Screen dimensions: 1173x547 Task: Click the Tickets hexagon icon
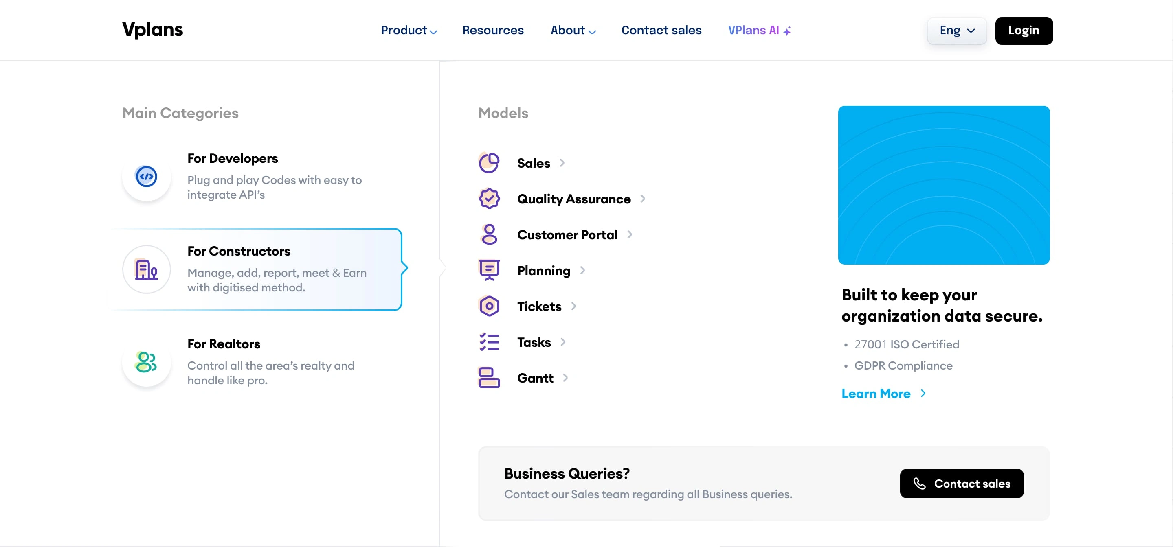tap(489, 306)
